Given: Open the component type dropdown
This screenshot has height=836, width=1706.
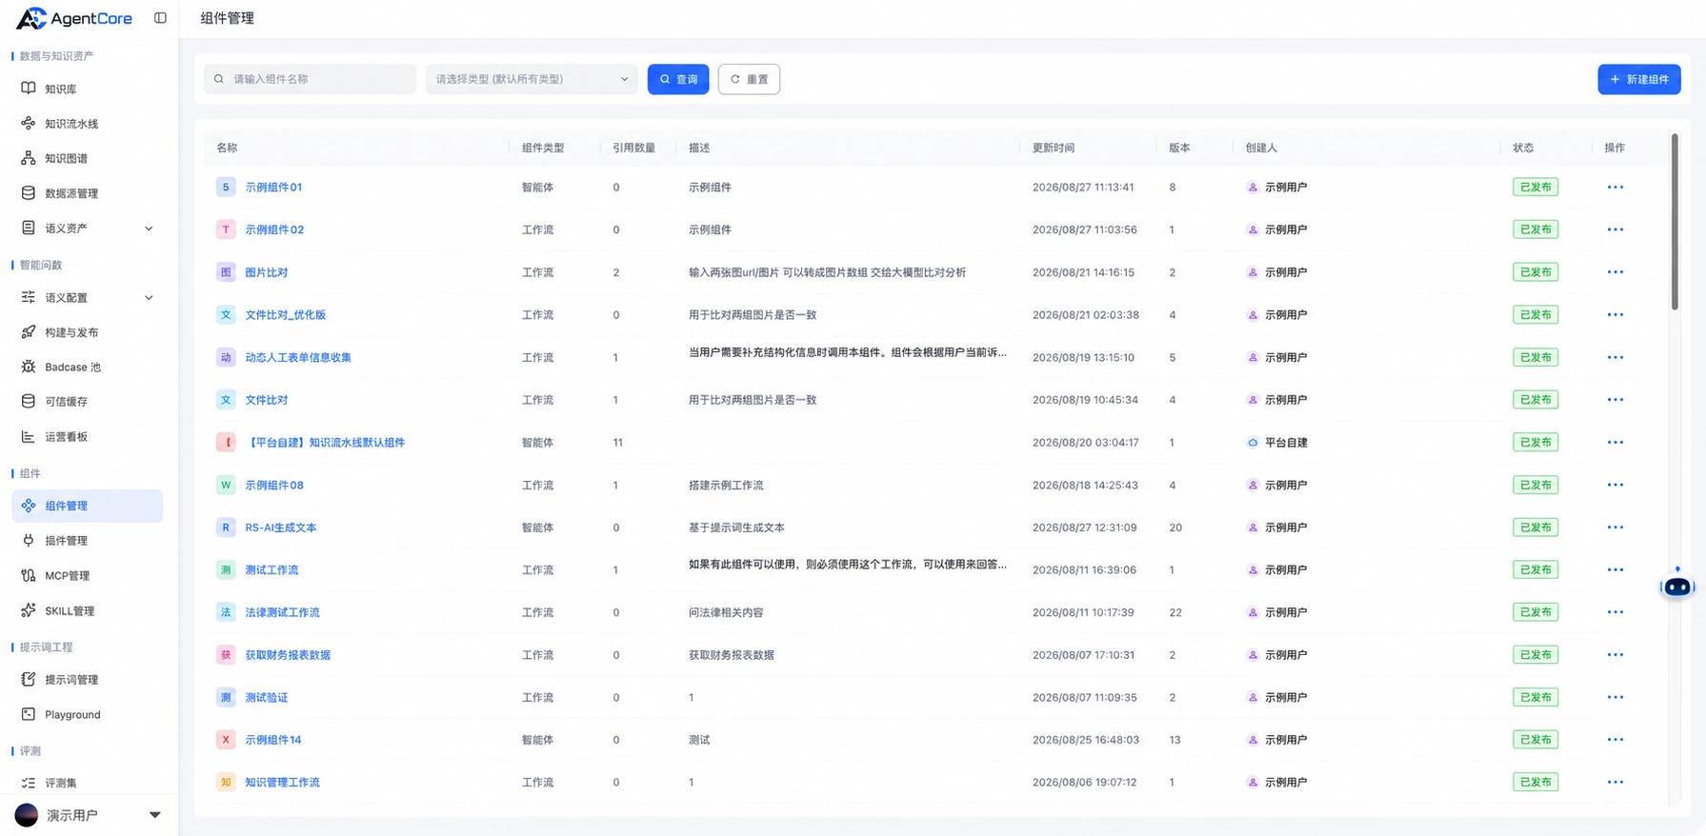Looking at the screenshot, I should click(532, 79).
